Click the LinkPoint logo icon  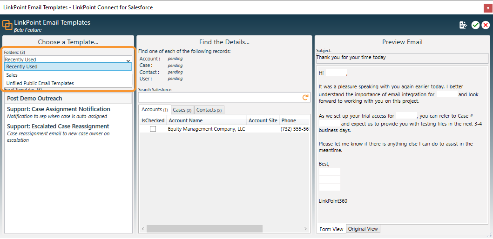click(7, 25)
